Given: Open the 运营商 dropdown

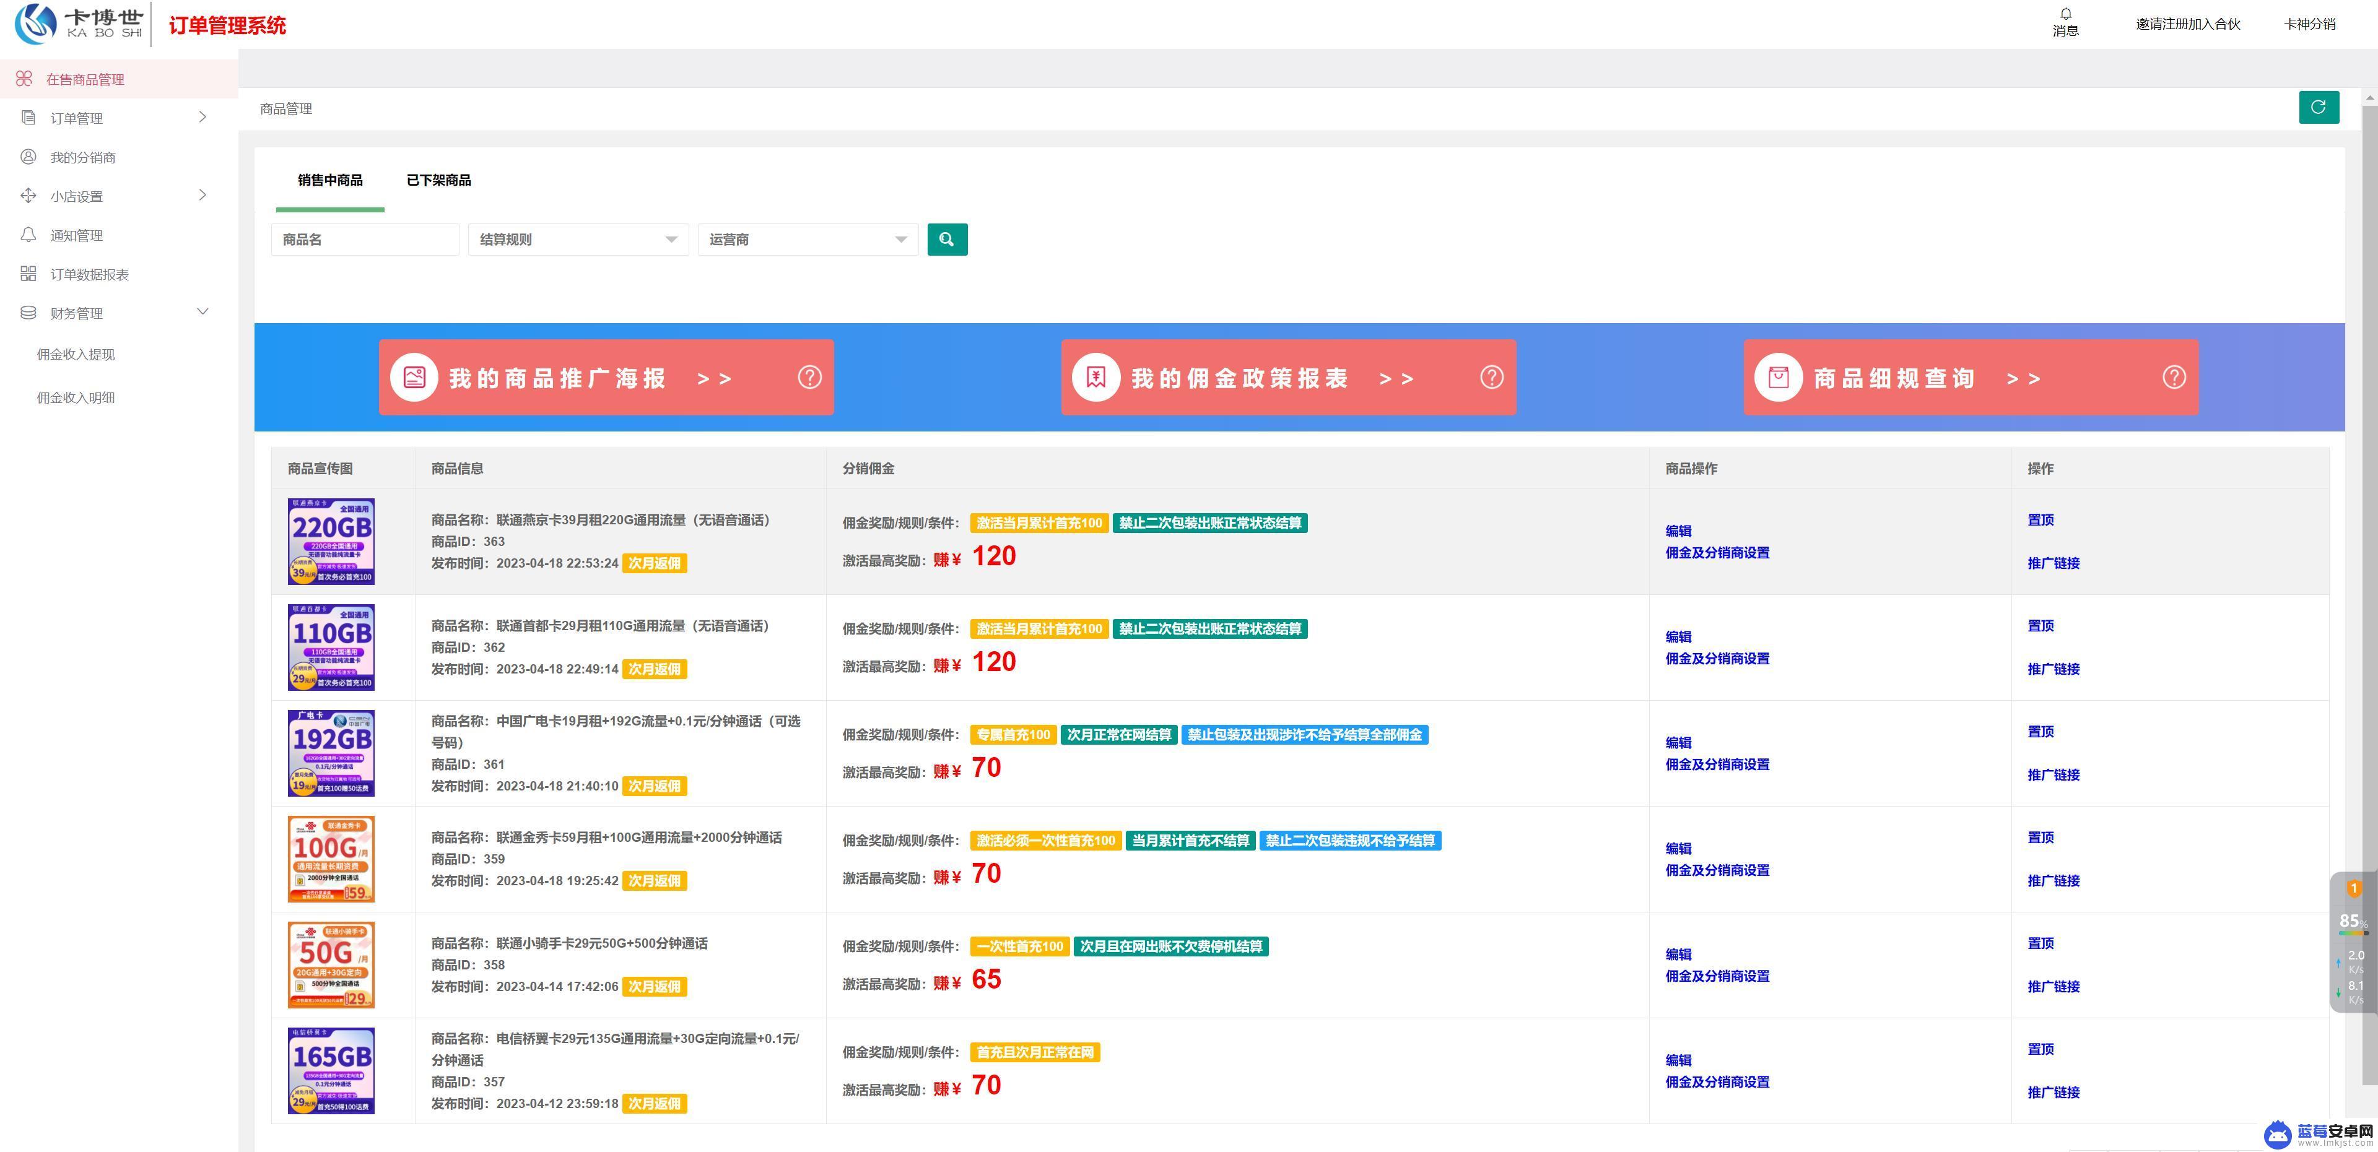Looking at the screenshot, I should coord(808,239).
